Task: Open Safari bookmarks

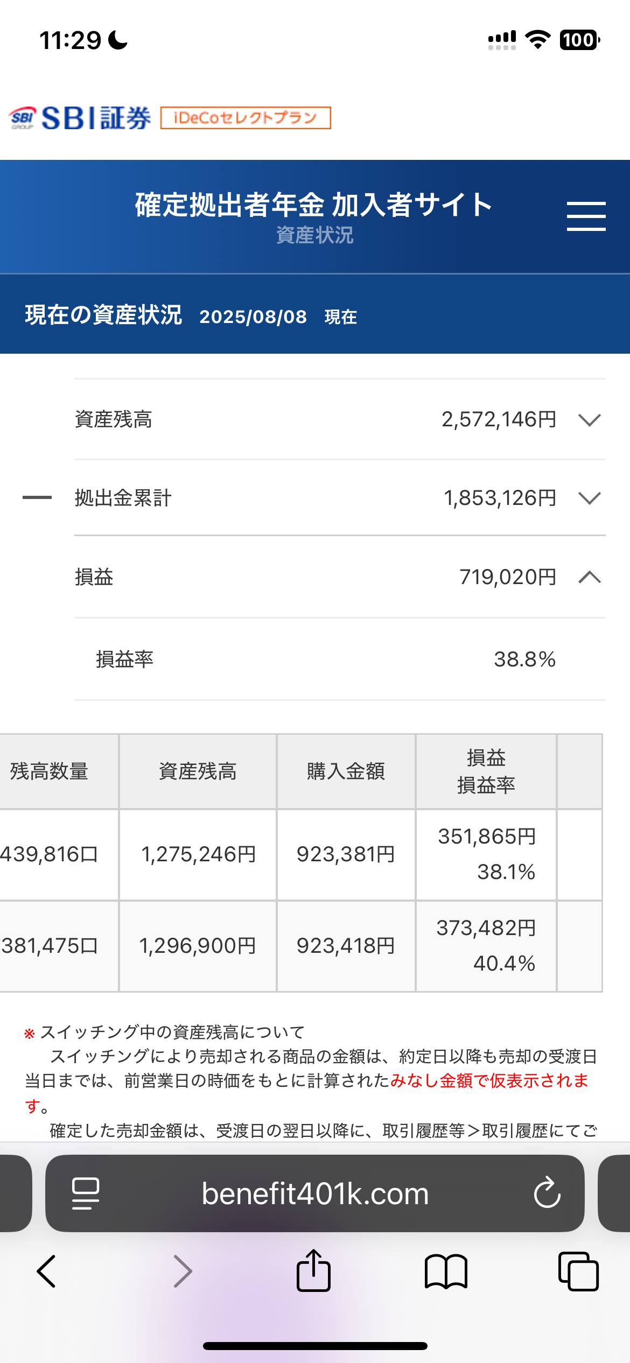Action: 446,1271
